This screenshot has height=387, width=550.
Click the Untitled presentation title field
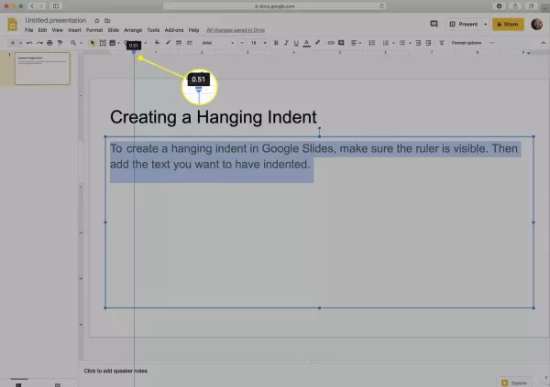(x=55, y=20)
